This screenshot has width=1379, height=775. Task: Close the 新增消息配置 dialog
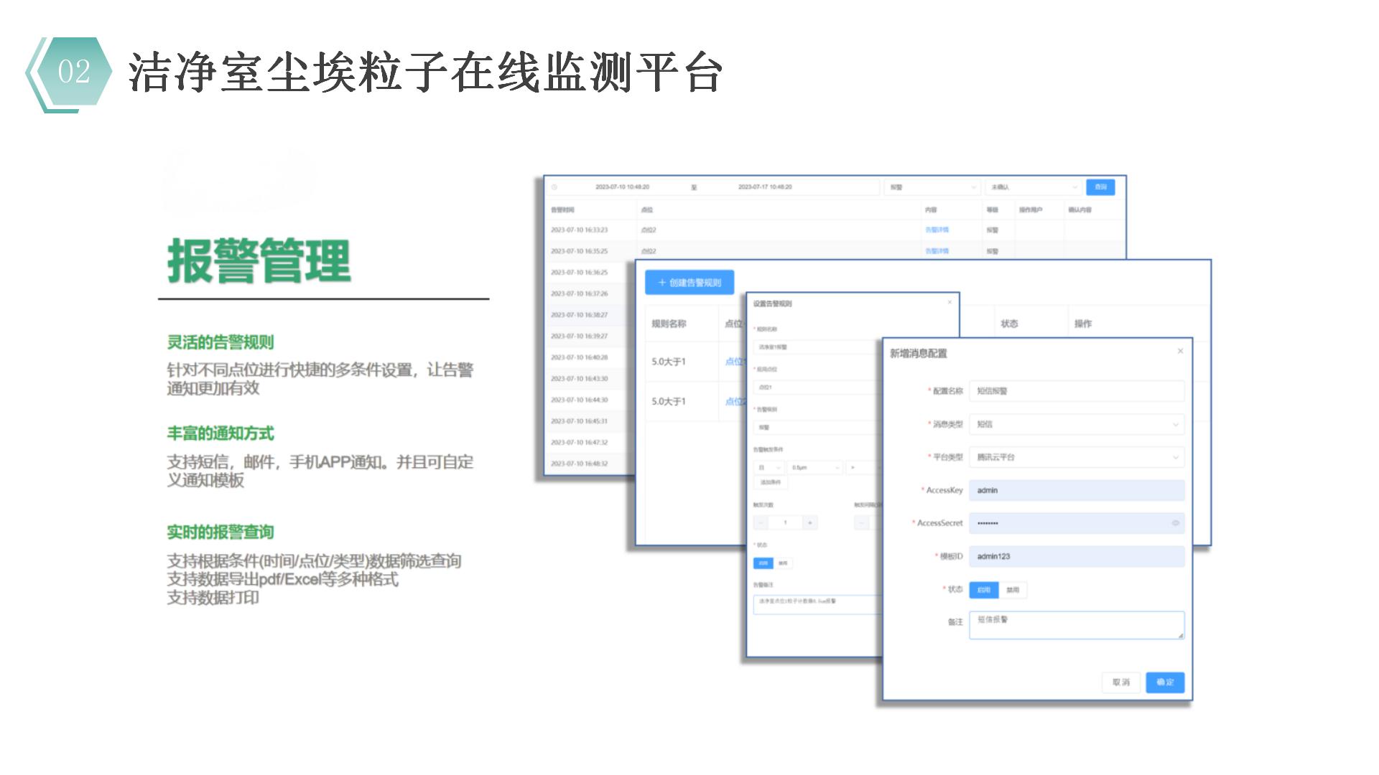1180,351
